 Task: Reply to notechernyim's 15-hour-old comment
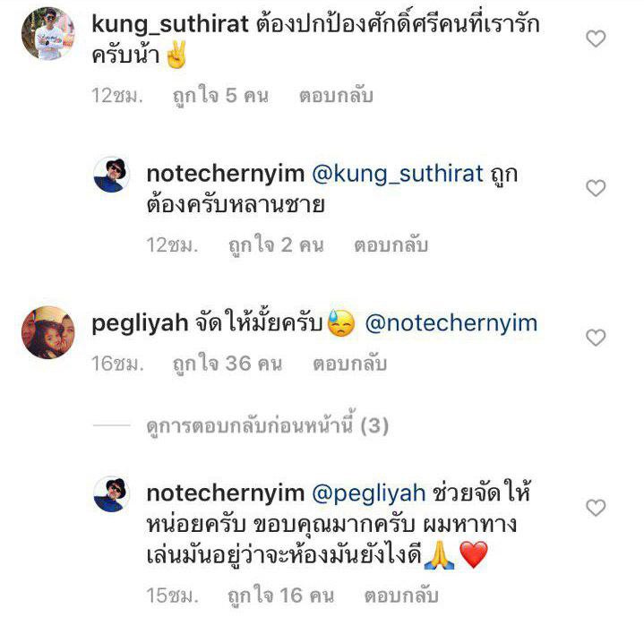[x=401, y=595]
